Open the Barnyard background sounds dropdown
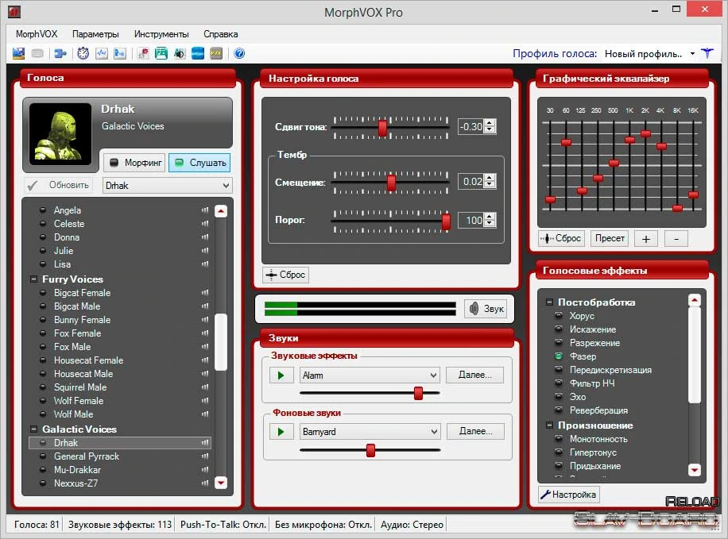Viewport: 728px width, 539px height. click(x=370, y=432)
